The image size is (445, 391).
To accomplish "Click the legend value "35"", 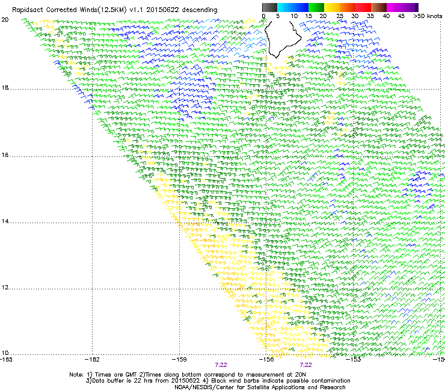I will pos(370,16).
